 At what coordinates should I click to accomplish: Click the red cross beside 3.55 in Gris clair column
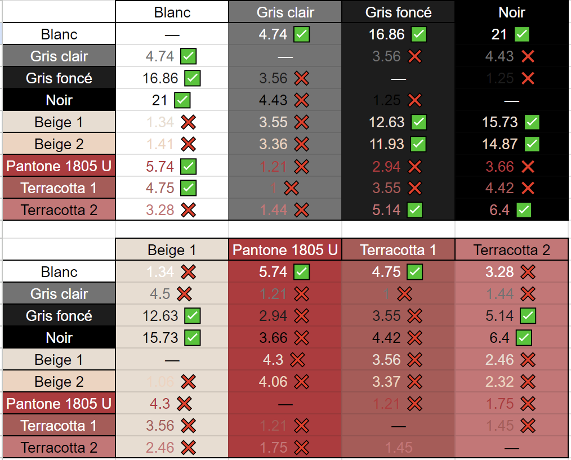302,122
